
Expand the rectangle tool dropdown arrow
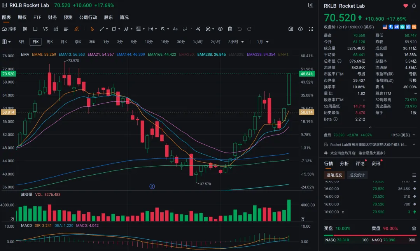click(x=119, y=29)
